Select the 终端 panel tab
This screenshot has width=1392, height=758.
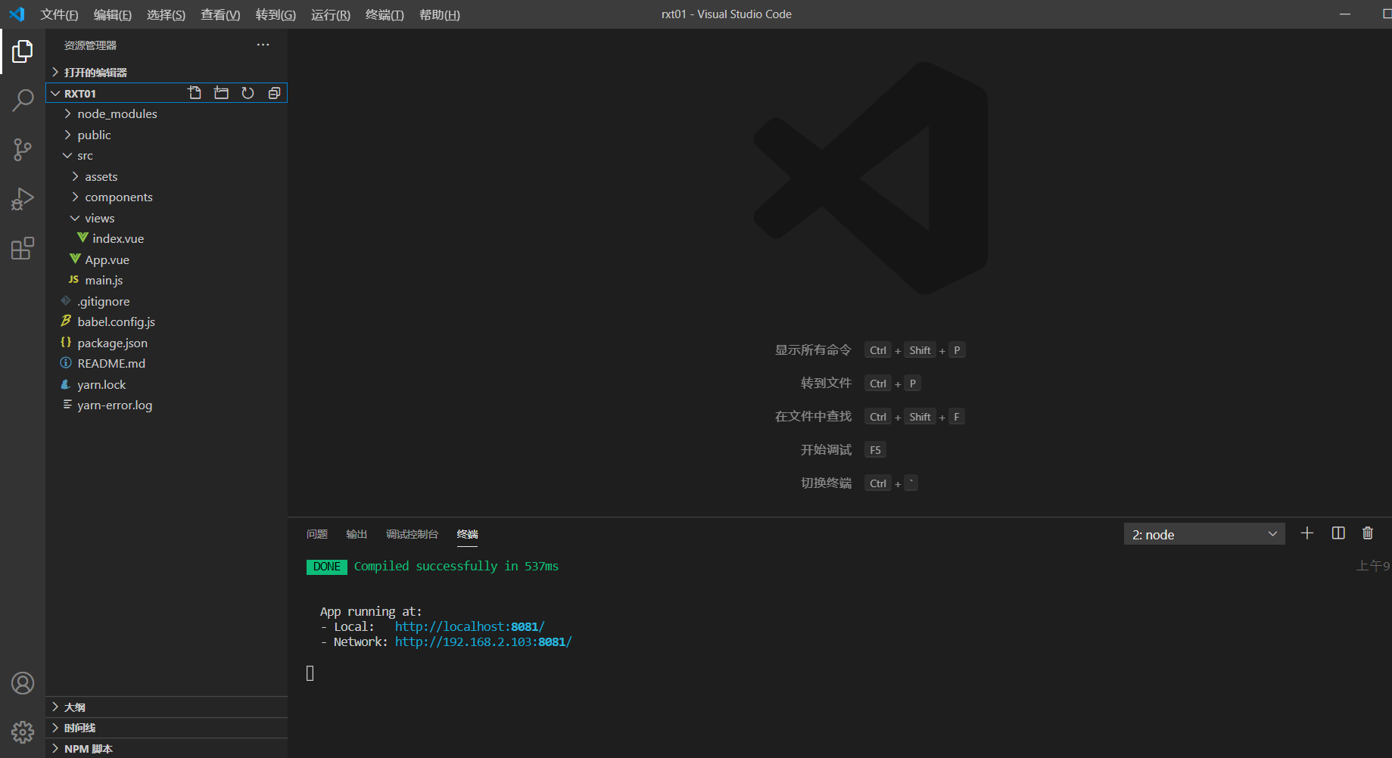(x=468, y=534)
